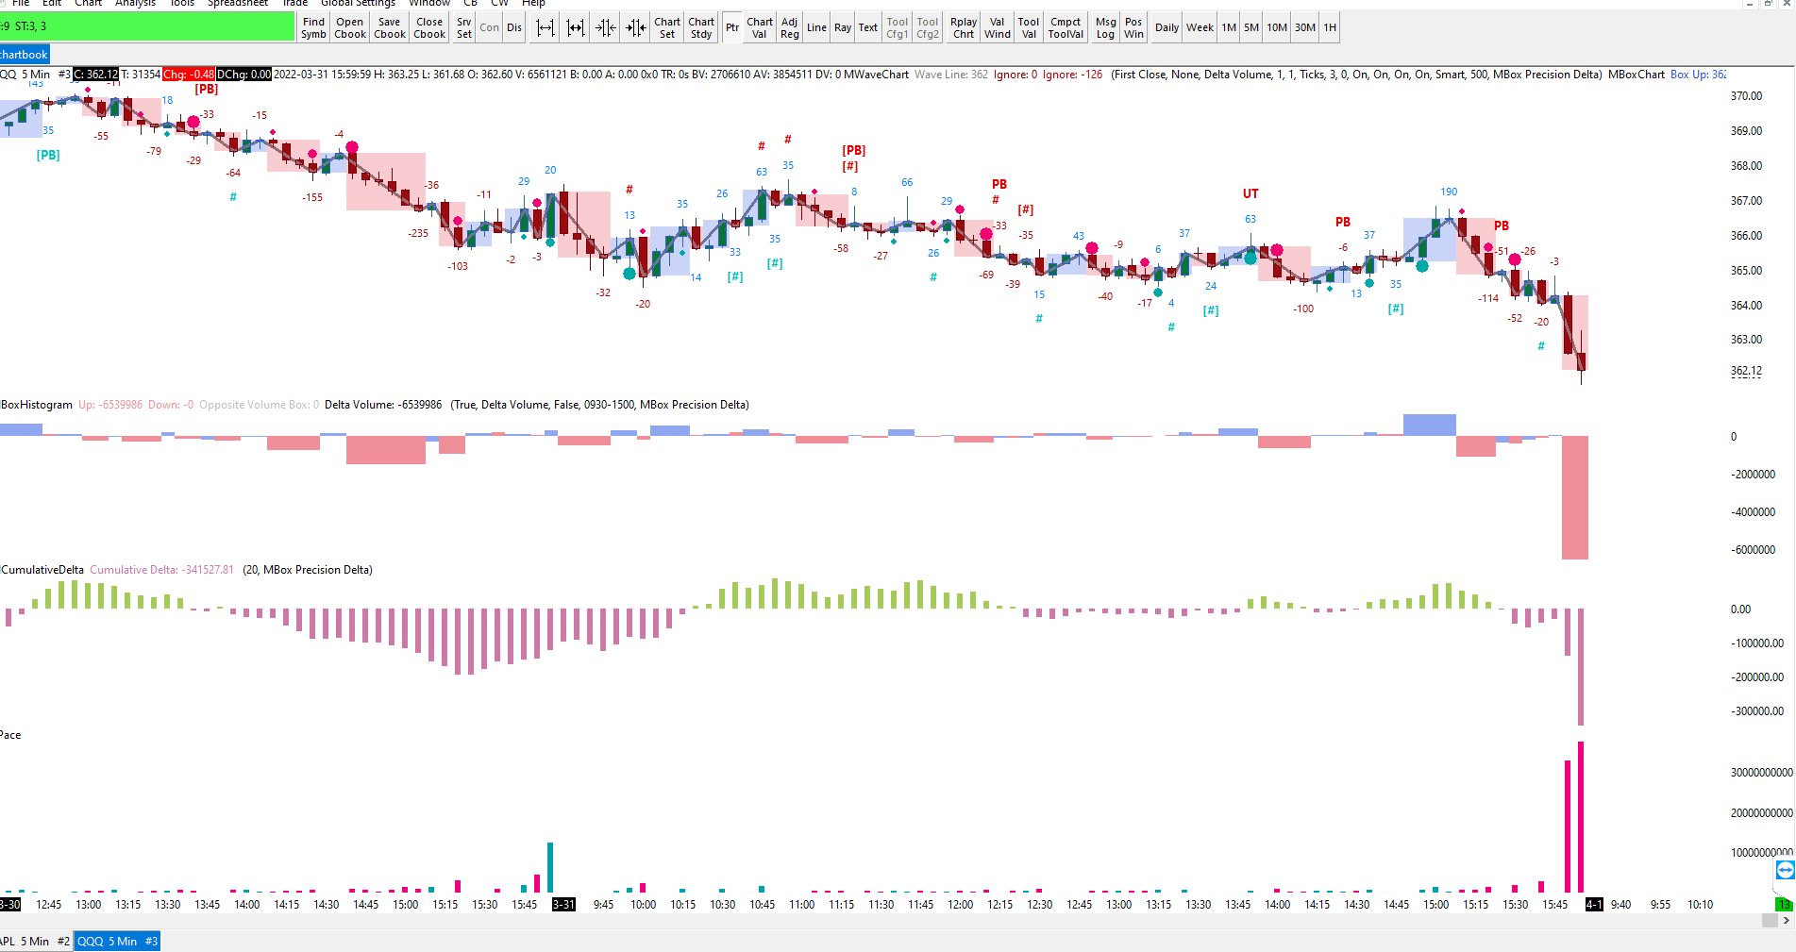Open the Global Settings menu
1796x952 pixels.
pos(358,3)
